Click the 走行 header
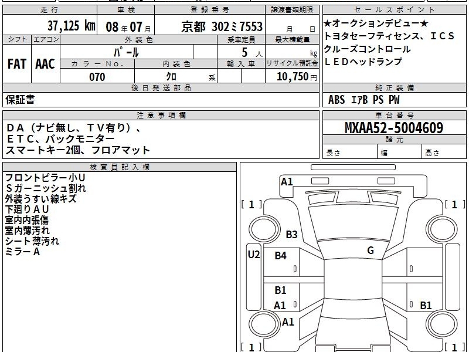Screen dimensions: 469x352 (x=50, y=10)
